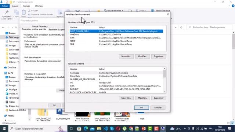Viewport: 235px width, 132px height.
Task: Go back with the Explorer back arrow
Action: point(3,27)
